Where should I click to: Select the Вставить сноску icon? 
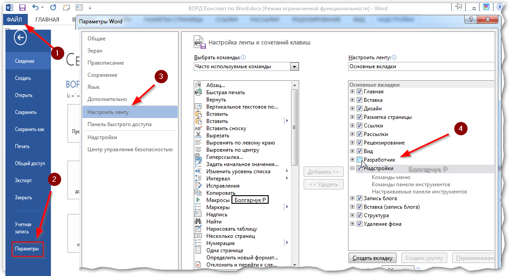(x=198, y=128)
